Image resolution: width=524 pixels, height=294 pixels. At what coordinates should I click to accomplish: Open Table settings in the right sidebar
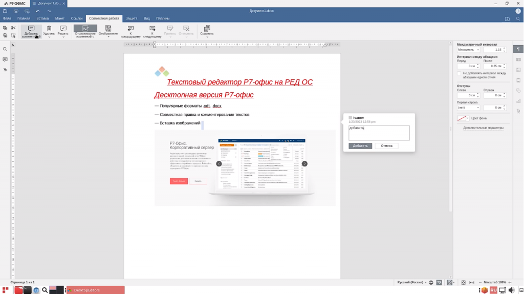pos(518,59)
